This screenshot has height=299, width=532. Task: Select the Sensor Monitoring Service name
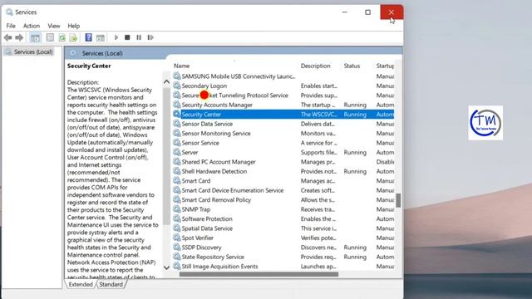click(x=216, y=133)
